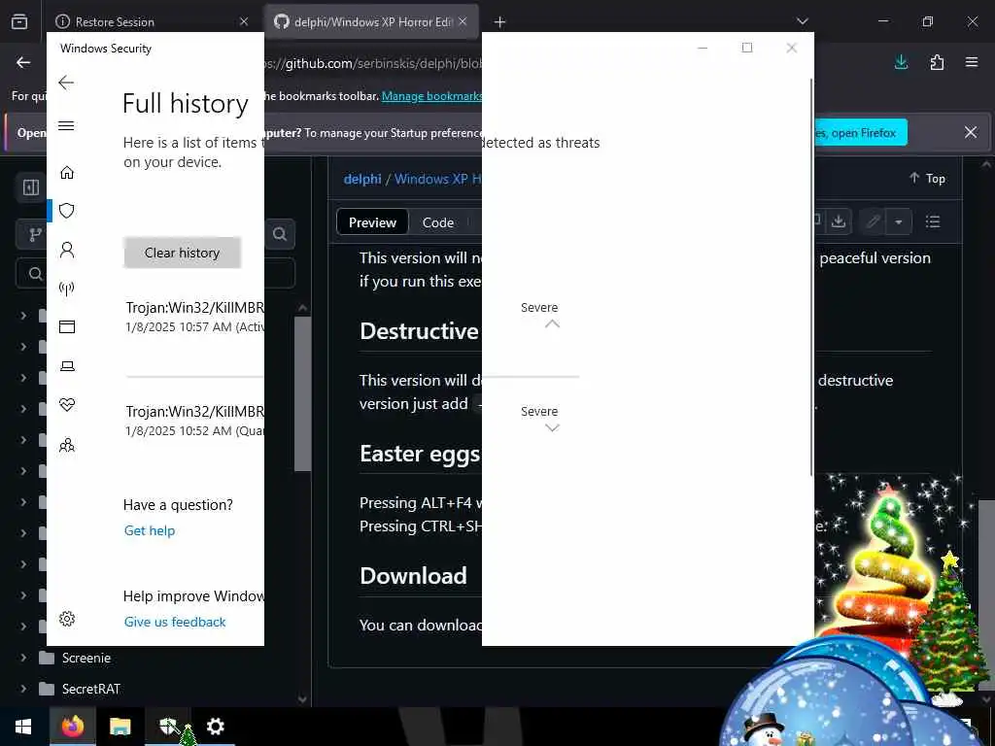Screen dimensions: 995x746
Task: Open edit options dropdown arrow
Action: pos(899,222)
